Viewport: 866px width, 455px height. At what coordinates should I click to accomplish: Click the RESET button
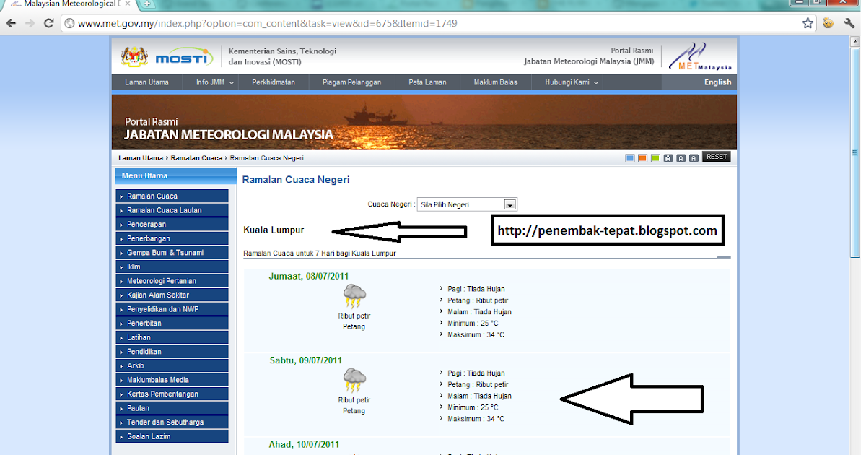(x=717, y=157)
